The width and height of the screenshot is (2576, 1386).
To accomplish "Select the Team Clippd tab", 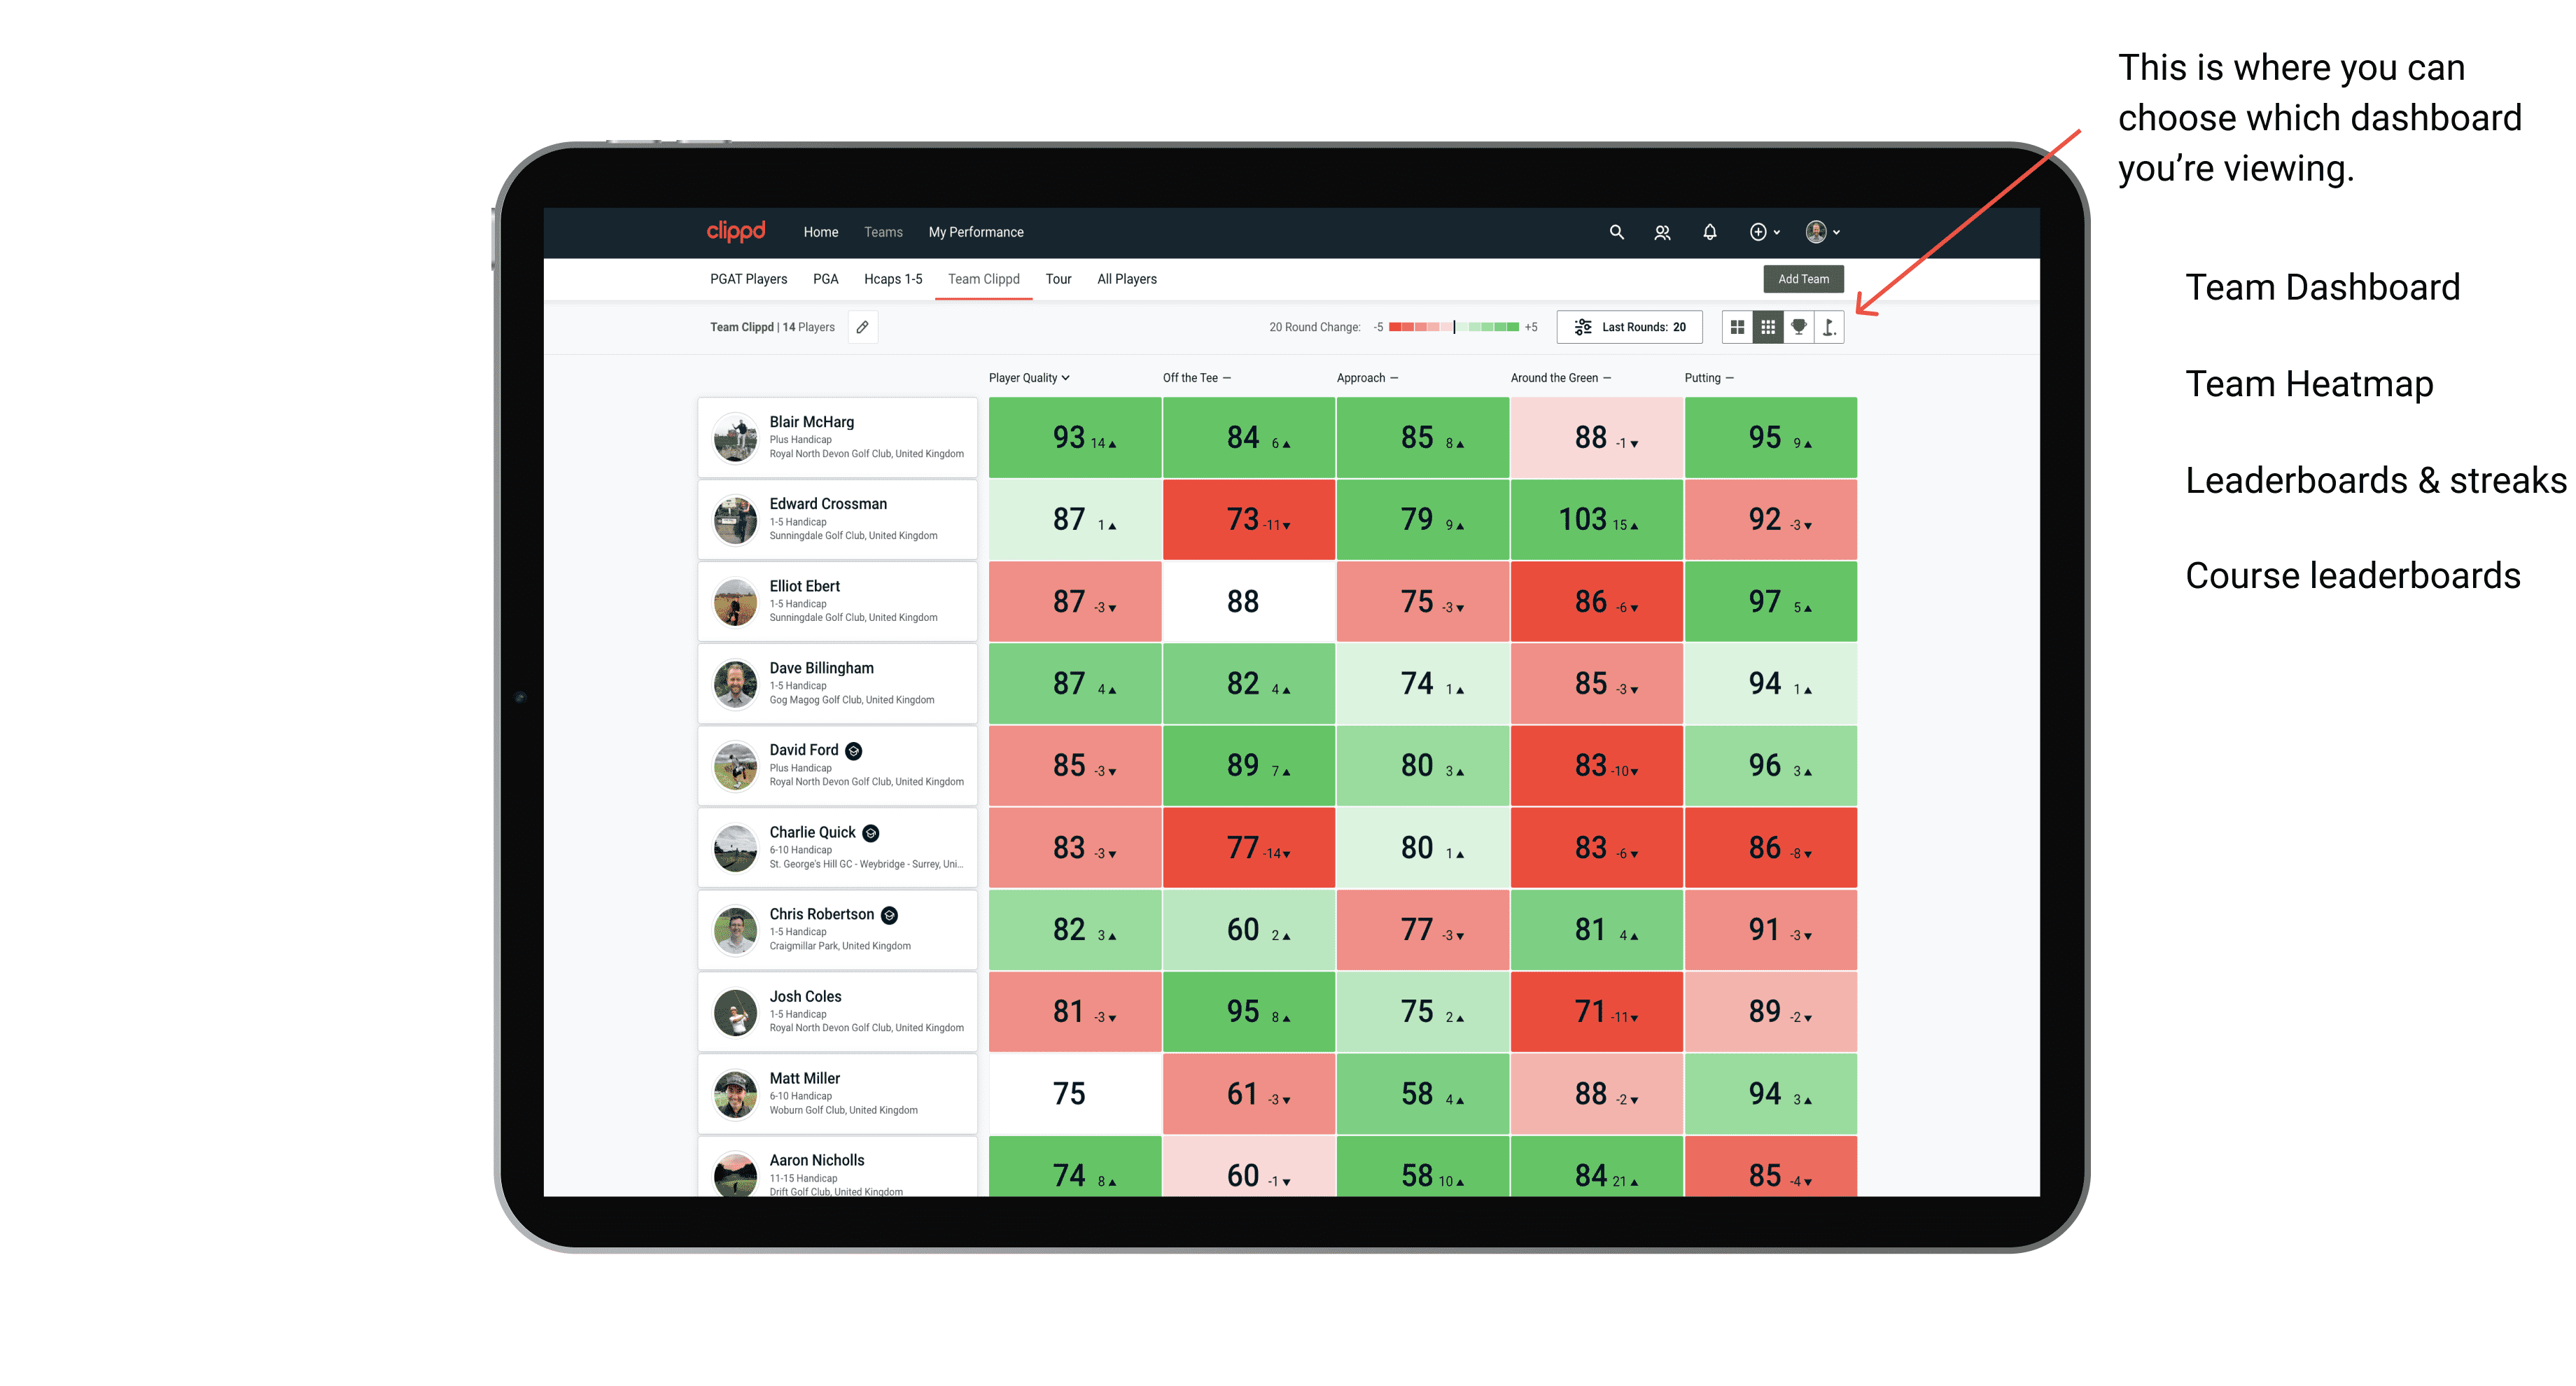I will tap(983, 278).
